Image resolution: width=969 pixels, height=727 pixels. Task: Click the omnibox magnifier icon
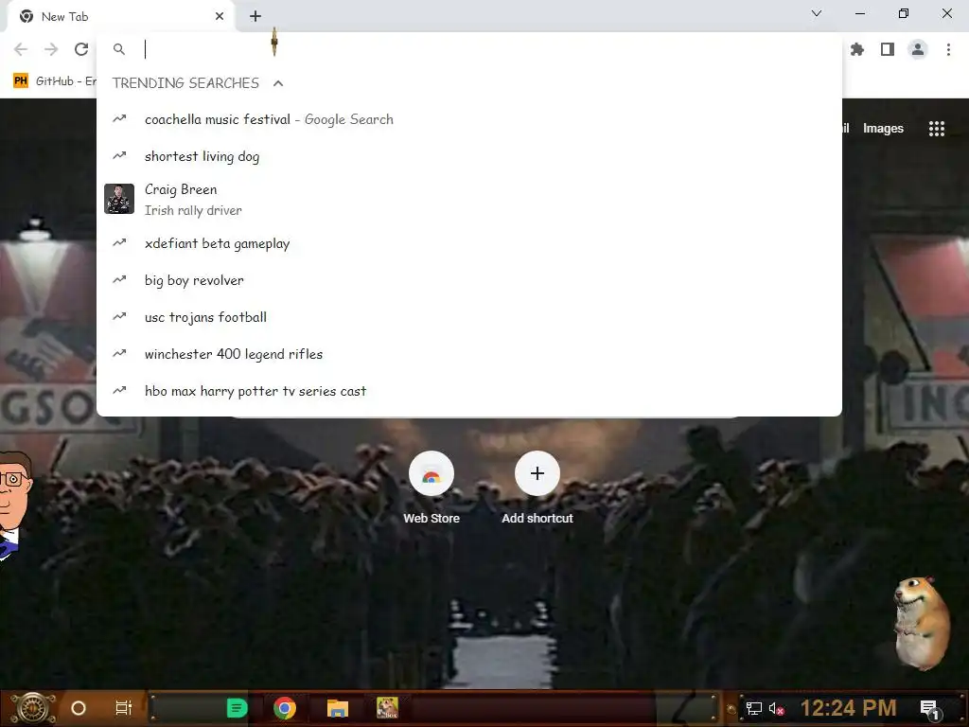click(x=119, y=49)
